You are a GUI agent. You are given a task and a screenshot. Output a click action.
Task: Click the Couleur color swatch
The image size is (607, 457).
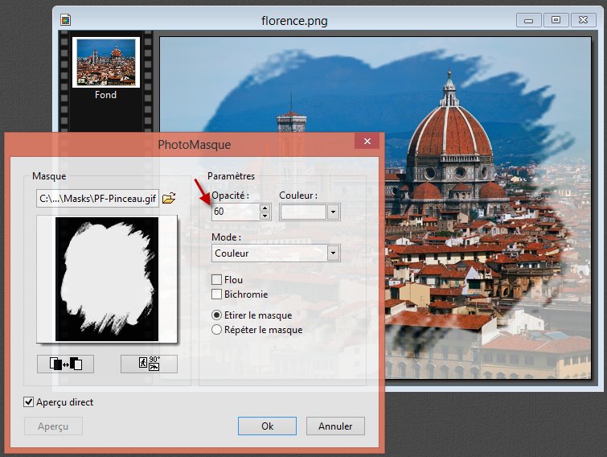(303, 212)
